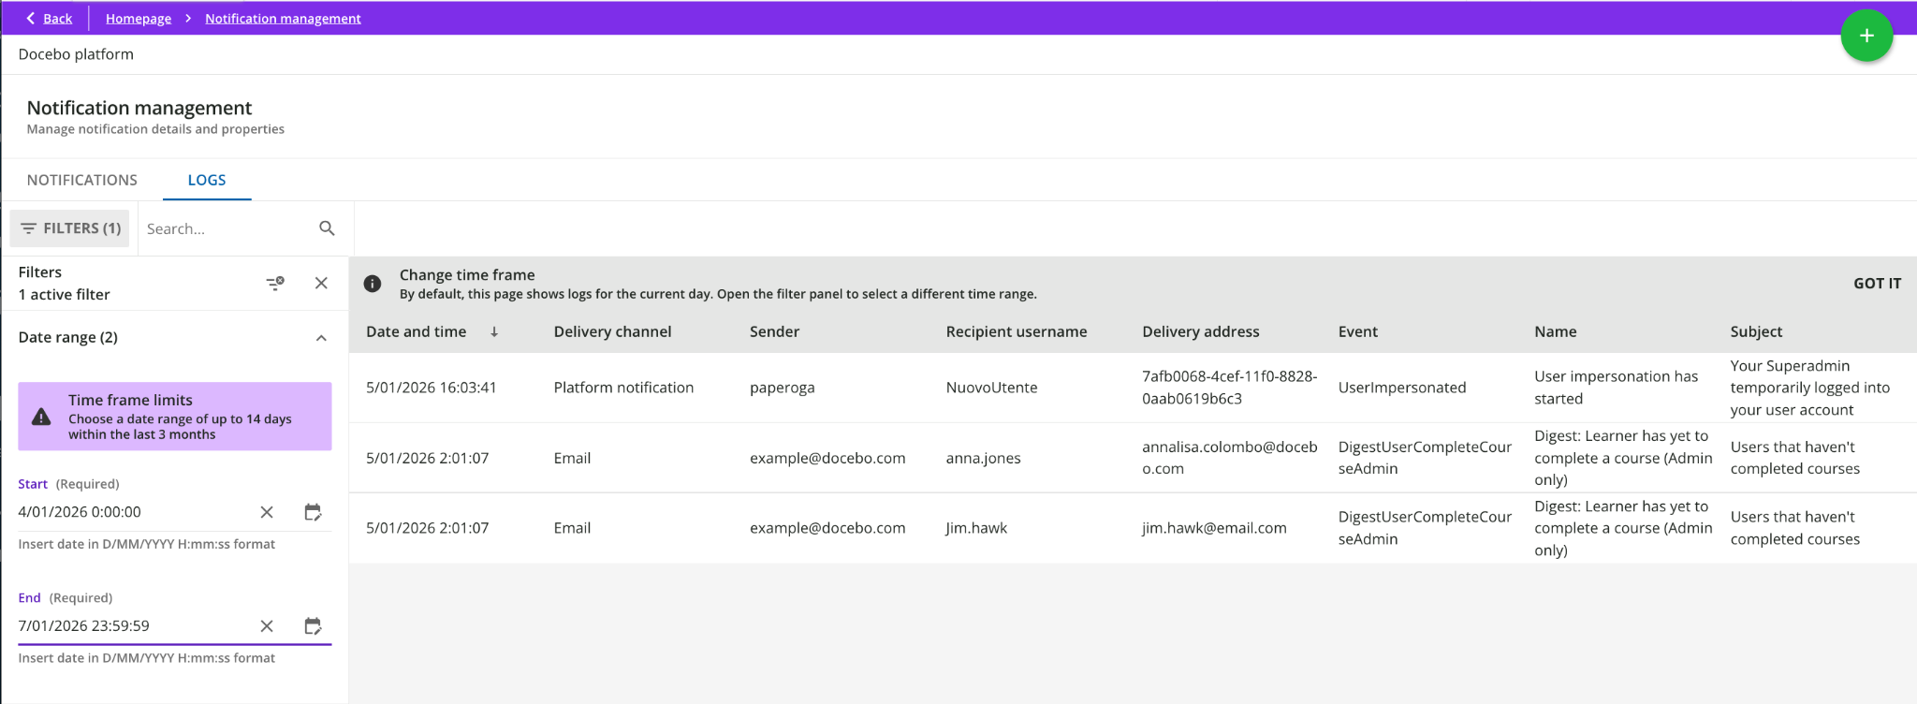The width and height of the screenshot is (1917, 704).
Task: Click the Date and time sort arrow
Action: 494,331
